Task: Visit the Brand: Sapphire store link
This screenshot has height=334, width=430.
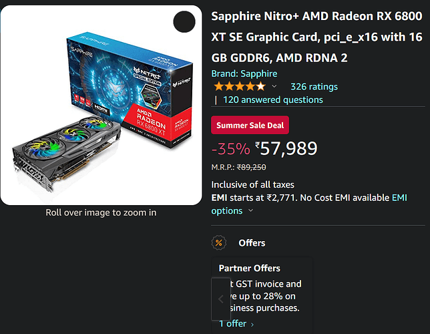Action: point(244,73)
